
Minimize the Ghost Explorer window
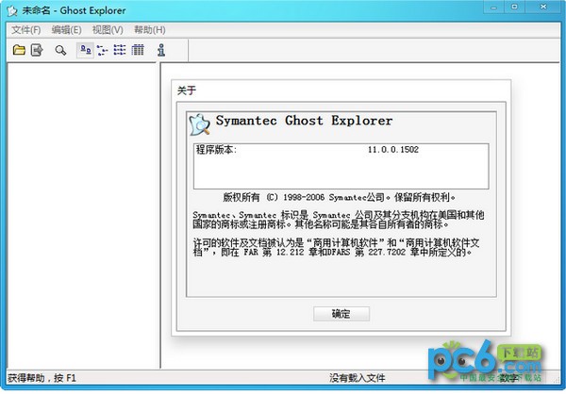pos(493,8)
